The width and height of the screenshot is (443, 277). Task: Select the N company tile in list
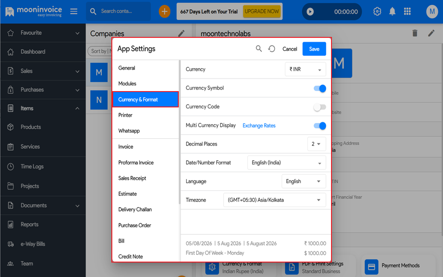tap(99, 100)
